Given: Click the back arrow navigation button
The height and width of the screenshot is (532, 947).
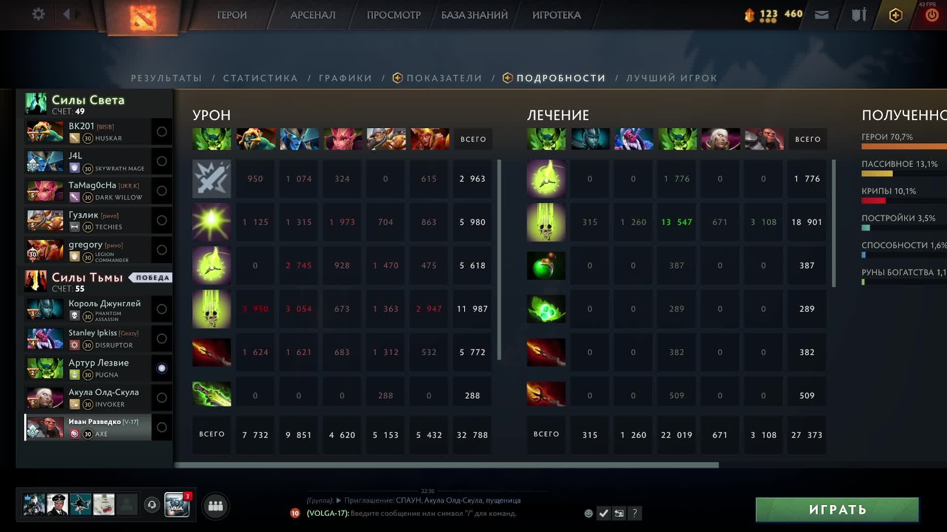Looking at the screenshot, I should (67, 14).
